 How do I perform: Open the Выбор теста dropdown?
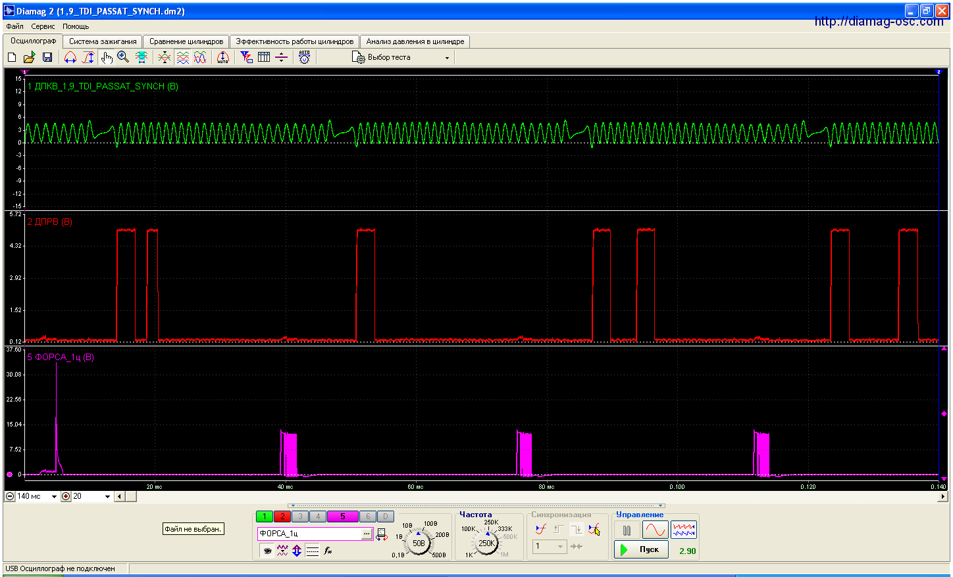[x=401, y=58]
